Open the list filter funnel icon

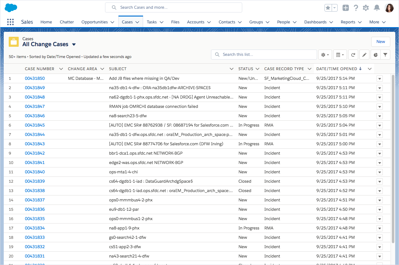[386, 55]
